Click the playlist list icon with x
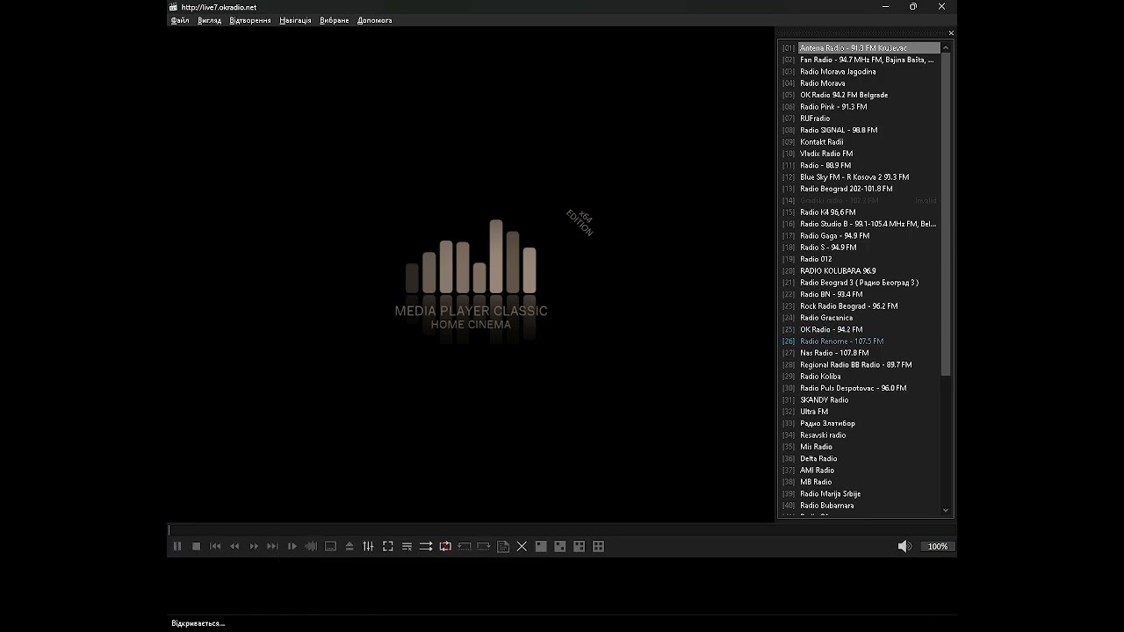This screenshot has height=632, width=1124. click(x=407, y=546)
